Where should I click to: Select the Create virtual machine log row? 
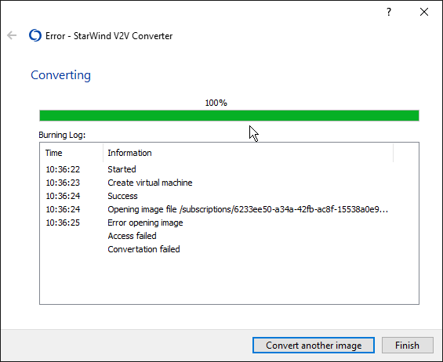(x=229, y=183)
